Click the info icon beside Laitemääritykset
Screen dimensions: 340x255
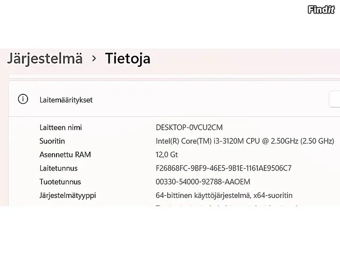tap(23, 99)
